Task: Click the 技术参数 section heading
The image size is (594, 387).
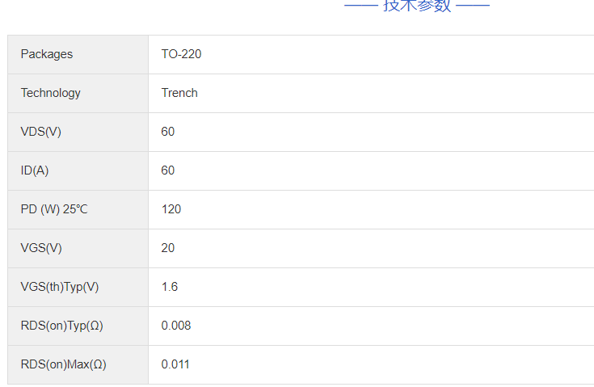Action: coord(417,6)
